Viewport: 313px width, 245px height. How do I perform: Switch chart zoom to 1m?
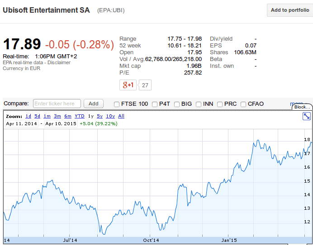coord(47,116)
